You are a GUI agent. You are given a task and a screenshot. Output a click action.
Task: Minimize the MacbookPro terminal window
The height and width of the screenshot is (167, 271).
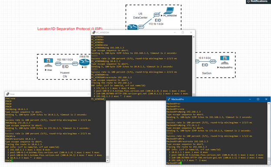[x=250, y=99]
